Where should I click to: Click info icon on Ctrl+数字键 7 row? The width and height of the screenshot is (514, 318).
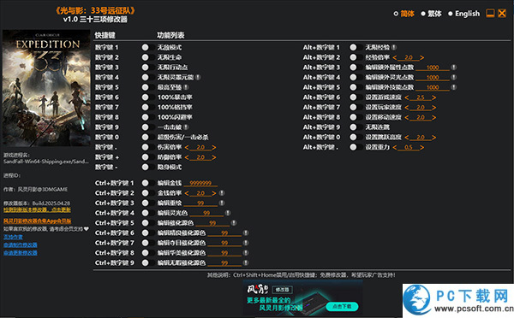pyautogui.click(x=246, y=243)
